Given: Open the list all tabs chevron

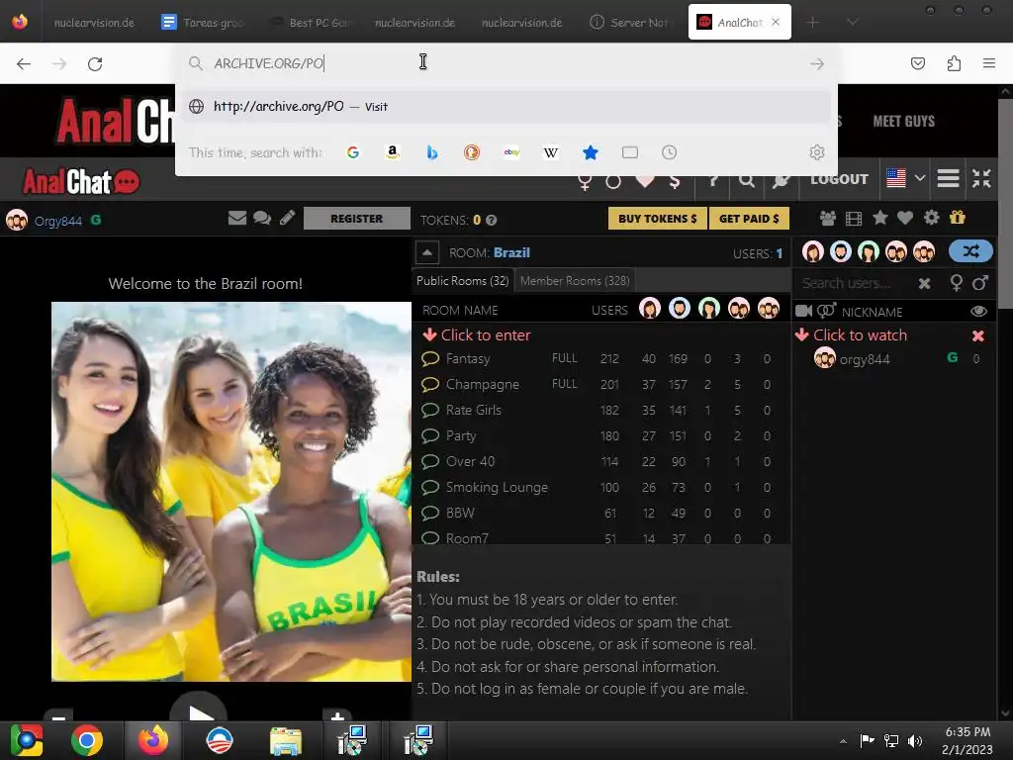Looking at the screenshot, I should pyautogui.click(x=853, y=22).
